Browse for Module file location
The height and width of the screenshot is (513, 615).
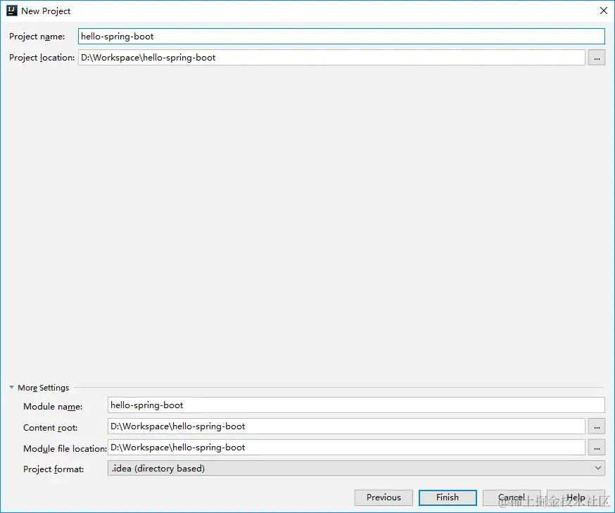pos(597,448)
